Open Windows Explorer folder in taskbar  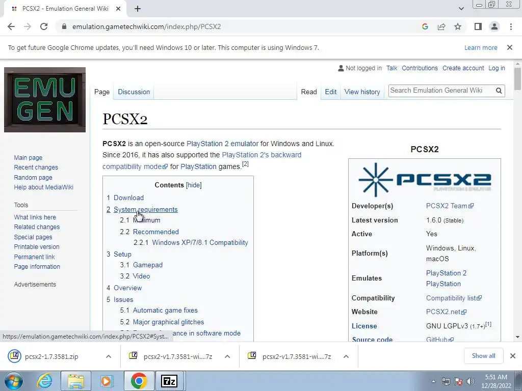[76, 381]
